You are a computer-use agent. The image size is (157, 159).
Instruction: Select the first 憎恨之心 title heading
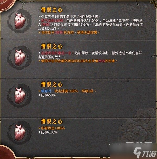coord(52,10)
